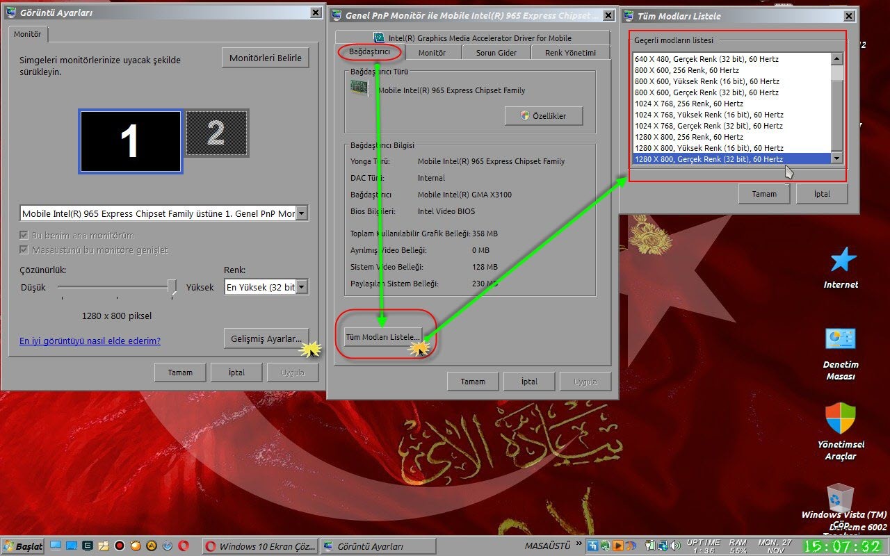Select '800 X 600, Gerçek Renk (32 bit)' mode
This screenshot has height=556, width=890.
[x=732, y=92]
